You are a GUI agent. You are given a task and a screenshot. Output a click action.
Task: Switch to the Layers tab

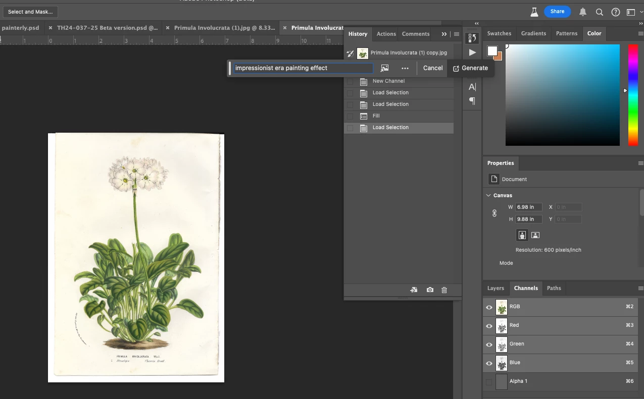click(496, 288)
